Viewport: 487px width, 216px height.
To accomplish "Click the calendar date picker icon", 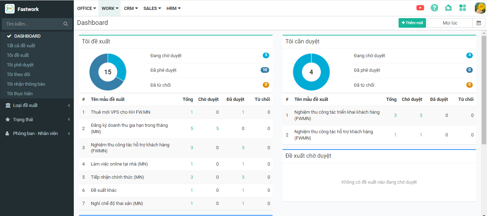I will click(x=479, y=23).
